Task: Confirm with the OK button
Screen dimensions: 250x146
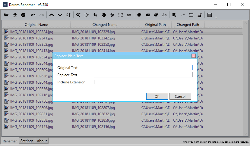Action: tap(157, 96)
